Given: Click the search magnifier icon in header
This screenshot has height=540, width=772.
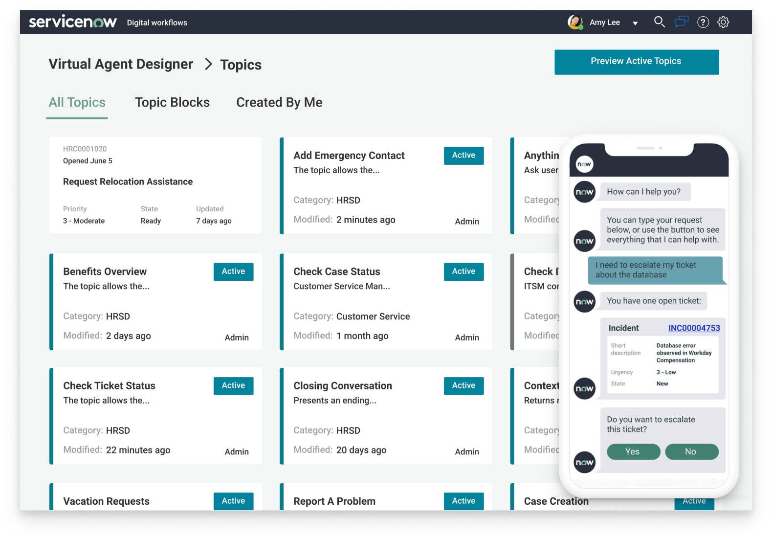Looking at the screenshot, I should point(659,22).
